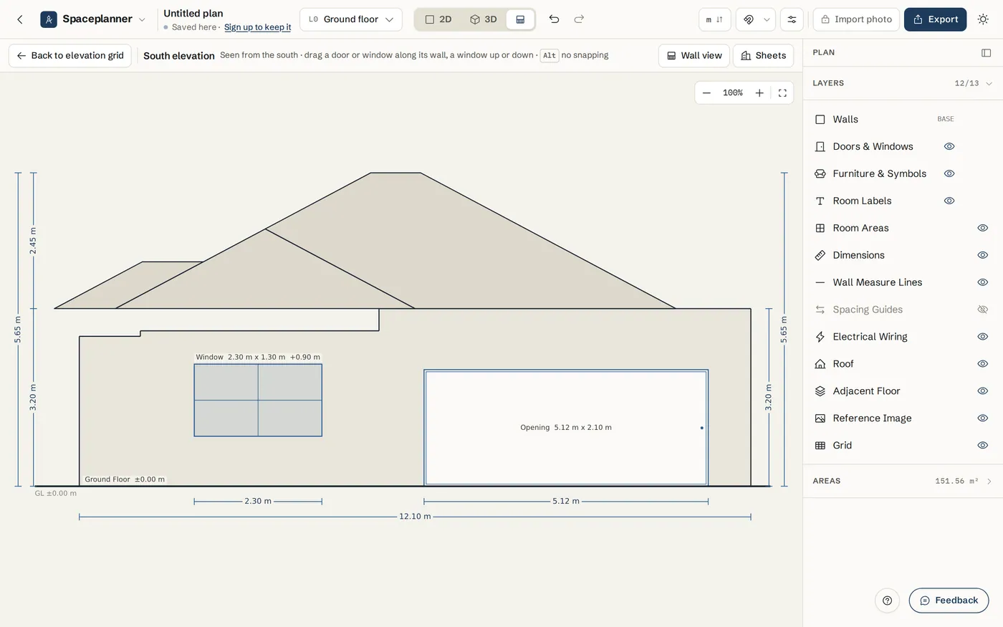Open the plan settings sliders icon
The width and height of the screenshot is (1003, 627).
792,19
